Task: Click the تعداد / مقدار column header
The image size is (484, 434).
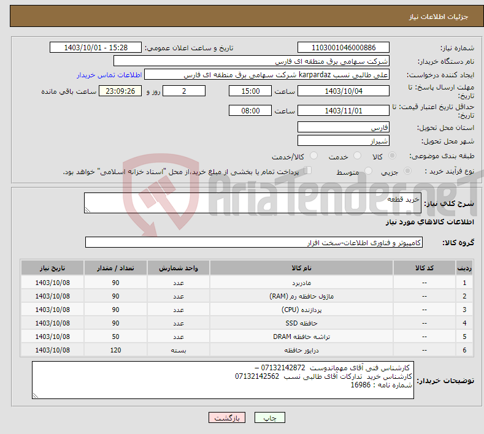Action: point(115,268)
